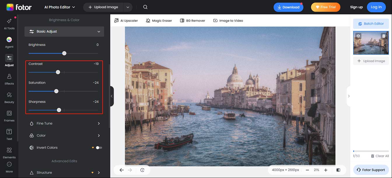Image resolution: width=392 pixels, height=178 pixels.
Task: Click the 21% zoom level value
Action: [x=316, y=170]
